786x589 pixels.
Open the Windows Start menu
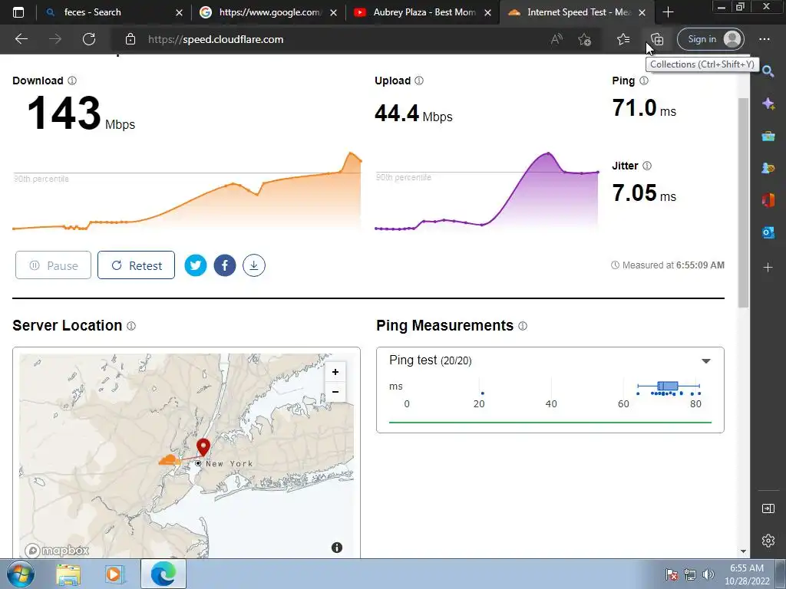click(21, 574)
